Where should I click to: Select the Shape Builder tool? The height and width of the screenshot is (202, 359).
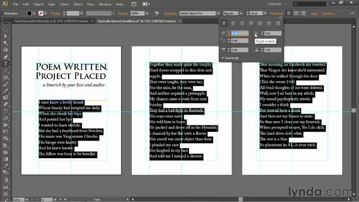click(x=6, y=139)
